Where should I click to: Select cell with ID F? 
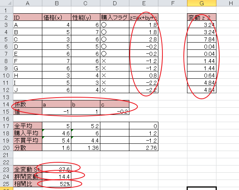tap(27, 61)
